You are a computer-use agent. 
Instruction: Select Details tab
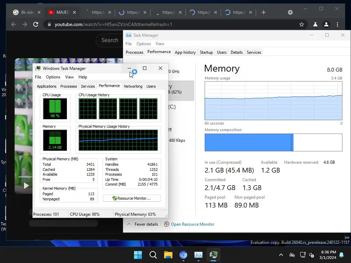pos(237,52)
